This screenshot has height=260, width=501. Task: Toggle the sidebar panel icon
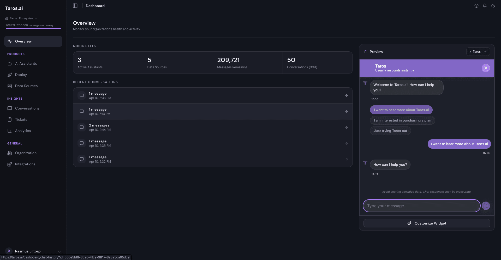pyautogui.click(x=75, y=6)
